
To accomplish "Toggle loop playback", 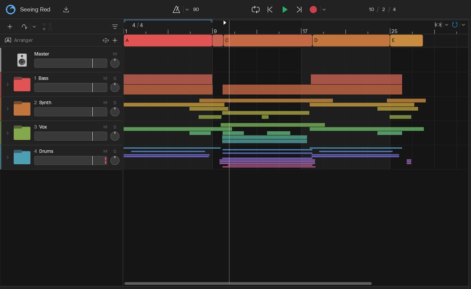I will click(x=255, y=9).
